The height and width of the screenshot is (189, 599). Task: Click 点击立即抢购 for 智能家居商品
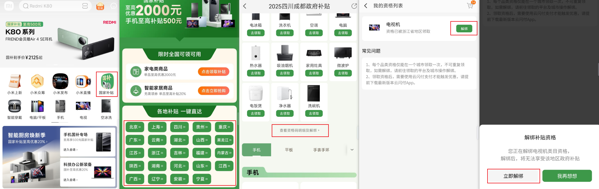pos(213,91)
